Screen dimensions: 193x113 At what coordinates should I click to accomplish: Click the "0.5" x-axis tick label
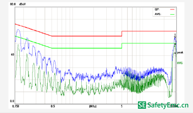coord(53,106)
